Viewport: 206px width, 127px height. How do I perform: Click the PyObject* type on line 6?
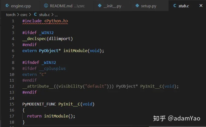click(50, 51)
